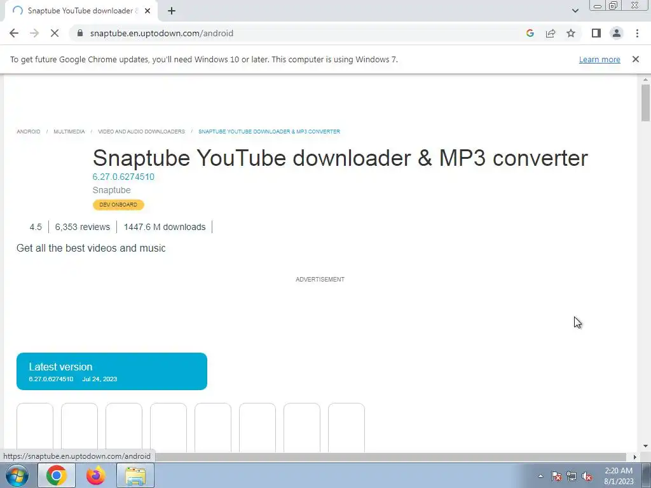This screenshot has width=651, height=488.
Task: Click the 1447.6 M downloads text
Action: pos(165,227)
